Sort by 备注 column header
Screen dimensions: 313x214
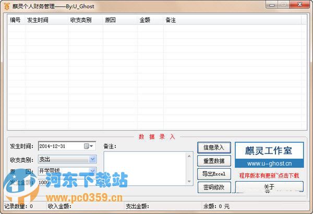(x=233, y=20)
